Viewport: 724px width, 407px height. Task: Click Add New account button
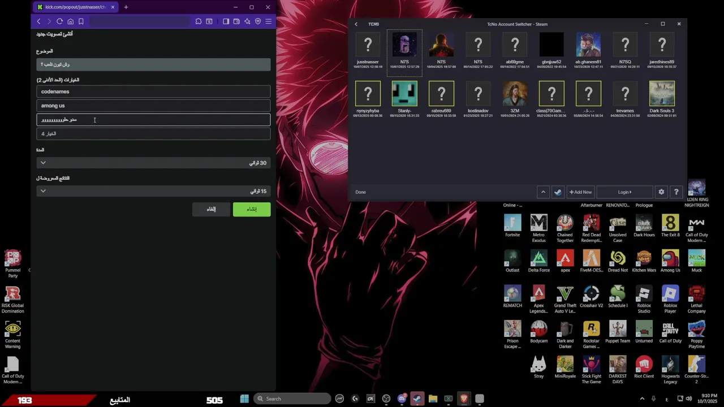coord(580,192)
